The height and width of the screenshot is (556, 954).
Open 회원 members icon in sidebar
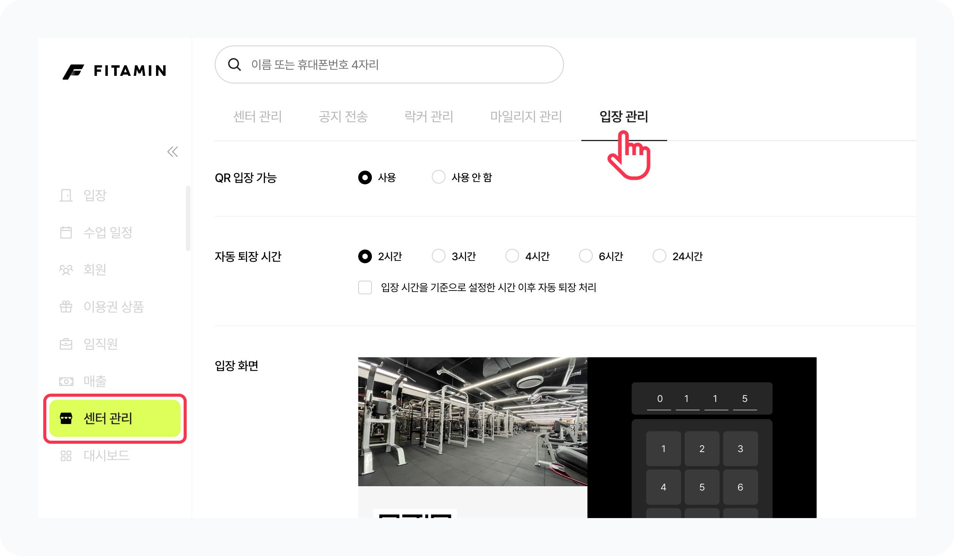coord(66,270)
